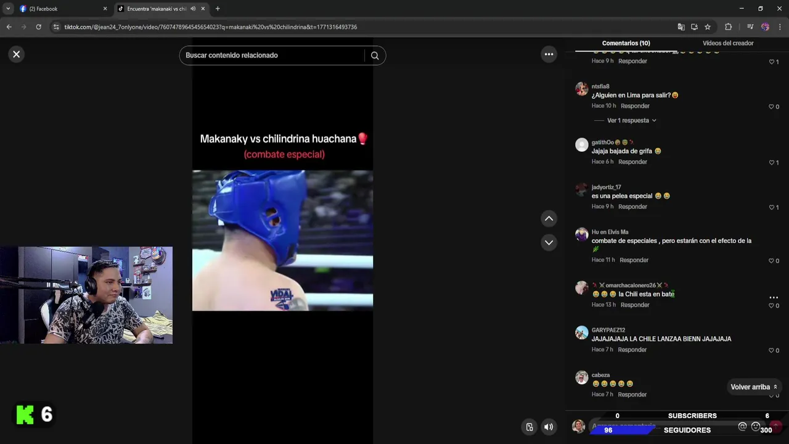Click 'Volver arriba' button
Screen dimensions: 789x444
coord(754,387)
